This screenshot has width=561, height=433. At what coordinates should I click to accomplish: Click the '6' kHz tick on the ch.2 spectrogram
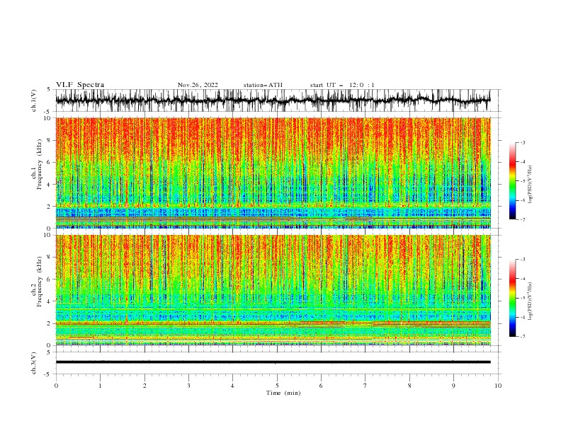[50, 279]
